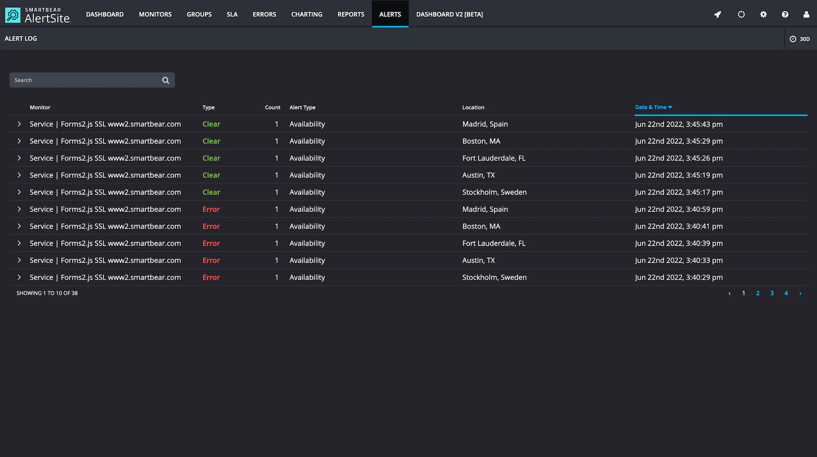Click the next page arrow
The height and width of the screenshot is (457, 817).
[800, 293]
